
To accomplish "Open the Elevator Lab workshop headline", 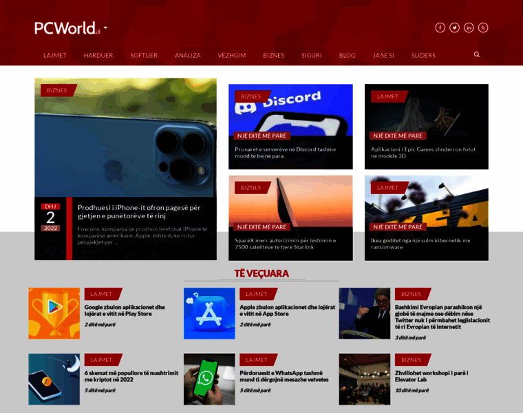I will tap(431, 377).
